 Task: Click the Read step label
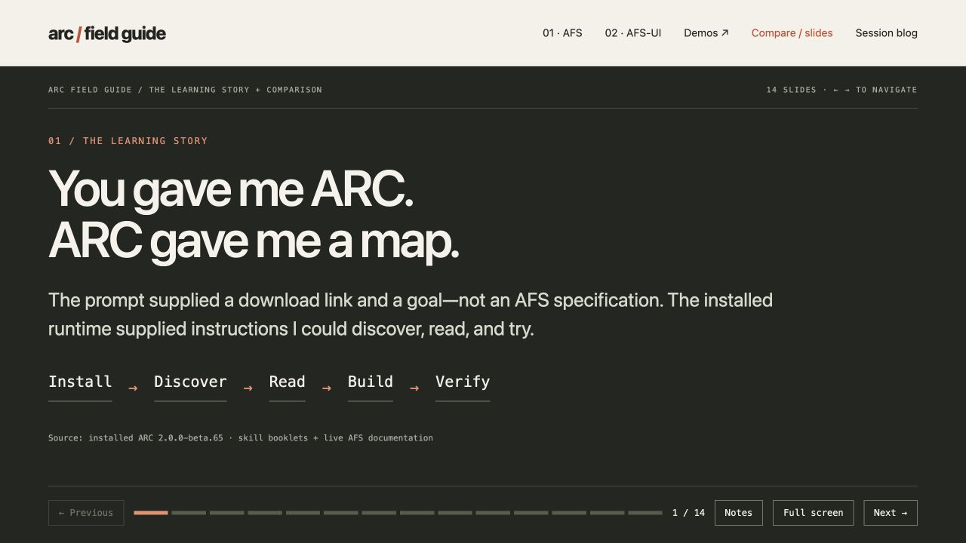[287, 382]
